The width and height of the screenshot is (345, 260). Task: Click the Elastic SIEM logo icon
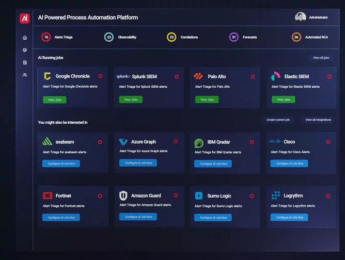click(x=276, y=76)
